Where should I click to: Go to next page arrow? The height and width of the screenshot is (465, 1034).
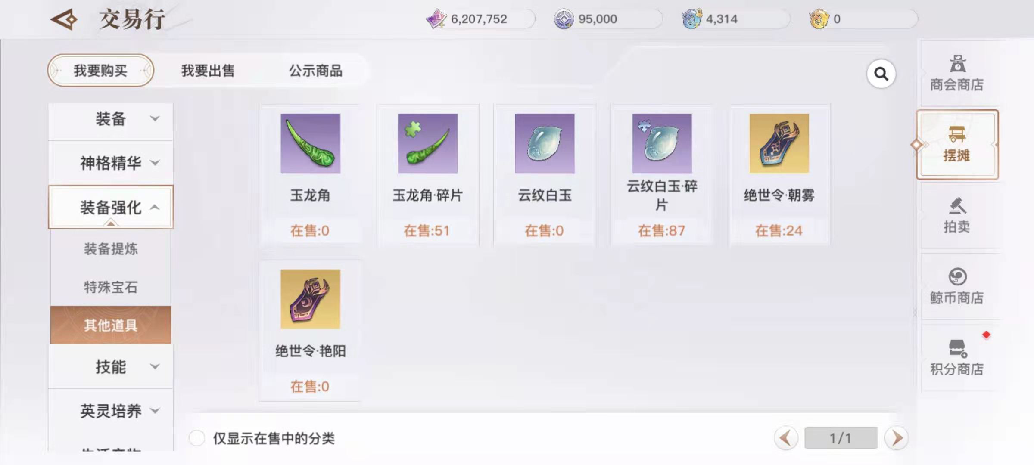[897, 438]
